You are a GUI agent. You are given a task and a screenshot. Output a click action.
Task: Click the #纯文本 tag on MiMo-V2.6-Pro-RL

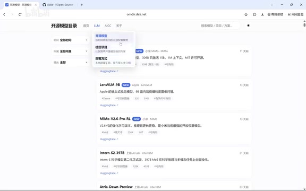click(x=118, y=132)
